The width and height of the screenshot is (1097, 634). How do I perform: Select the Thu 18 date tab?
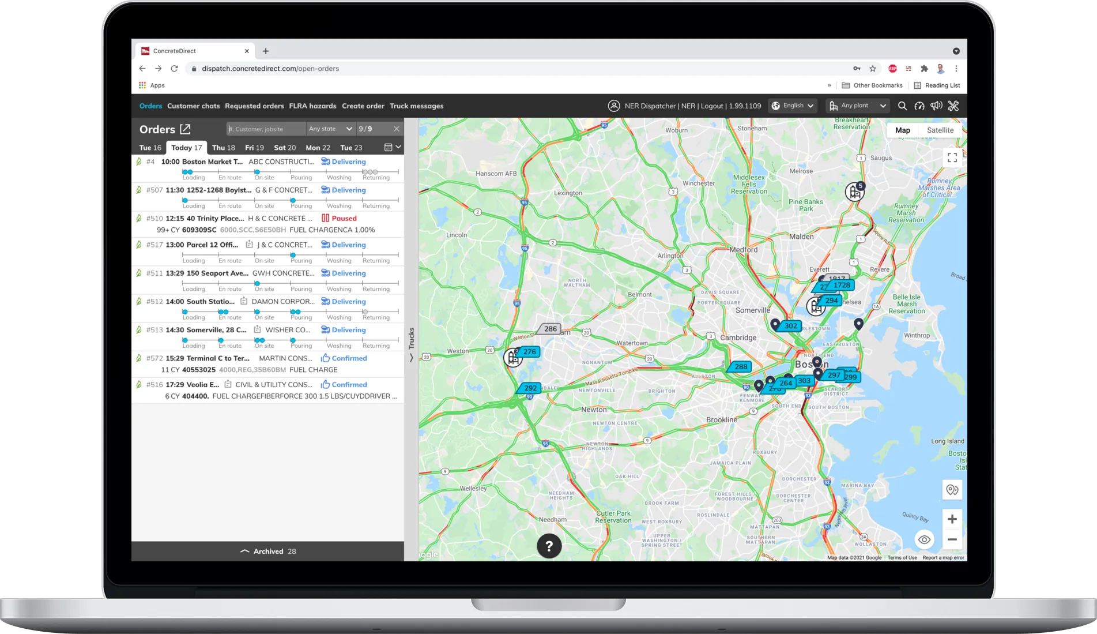pos(223,148)
